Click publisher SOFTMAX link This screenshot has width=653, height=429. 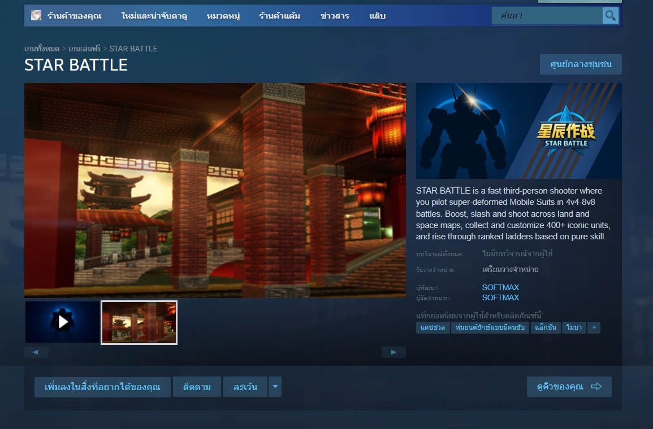pyautogui.click(x=500, y=297)
